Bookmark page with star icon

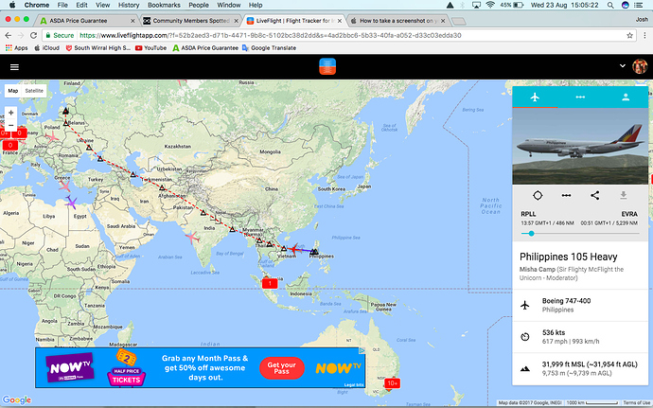(629, 35)
